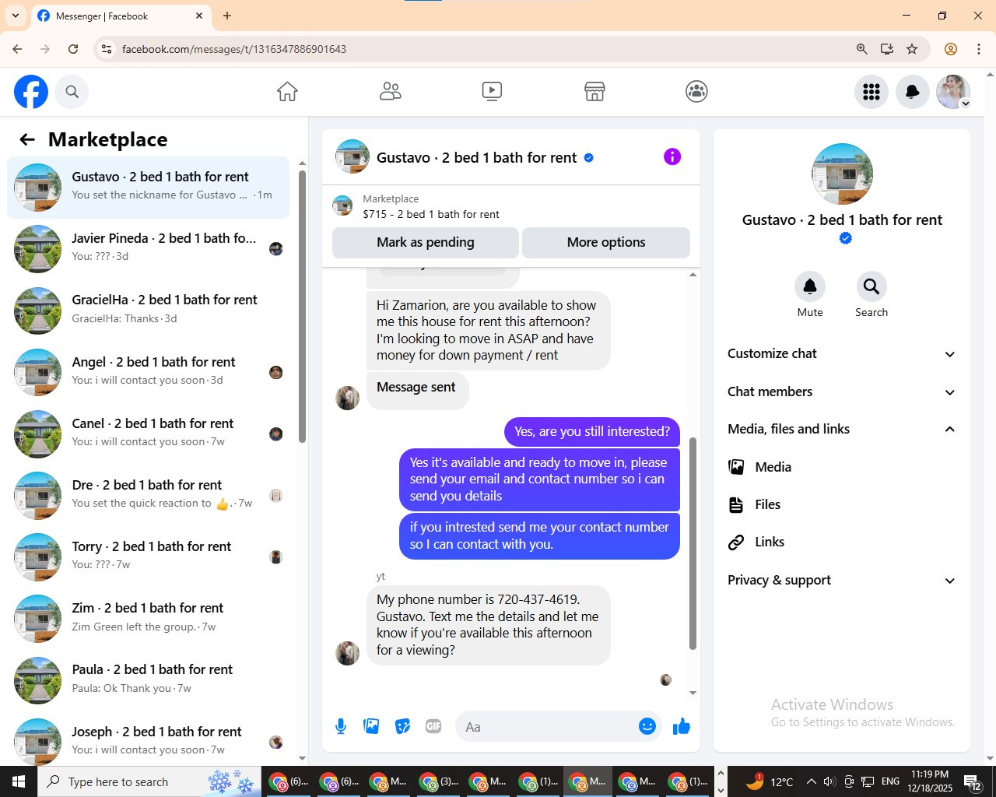Viewport: 996px width, 797px height.
Task: Open the Facebook search magnifier
Action: (72, 92)
